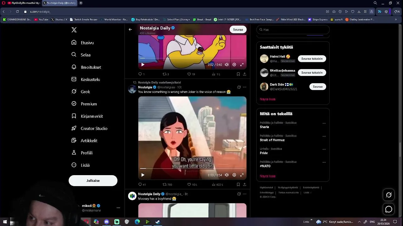The image size is (403, 226).
Task: Seek on the Lois video progress bar
Action: pos(192,169)
